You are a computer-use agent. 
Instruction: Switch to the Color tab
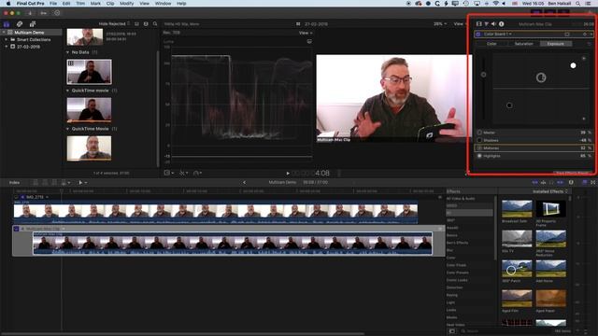point(491,44)
